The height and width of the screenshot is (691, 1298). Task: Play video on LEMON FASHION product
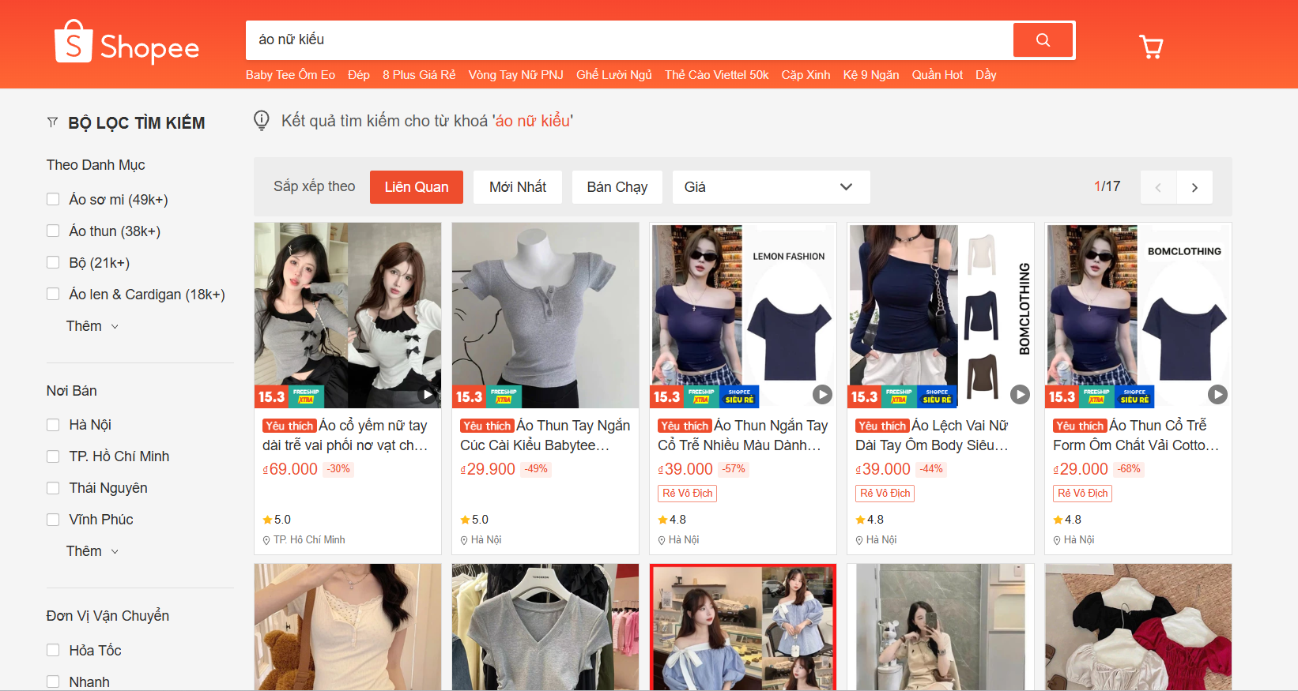pos(822,394)
